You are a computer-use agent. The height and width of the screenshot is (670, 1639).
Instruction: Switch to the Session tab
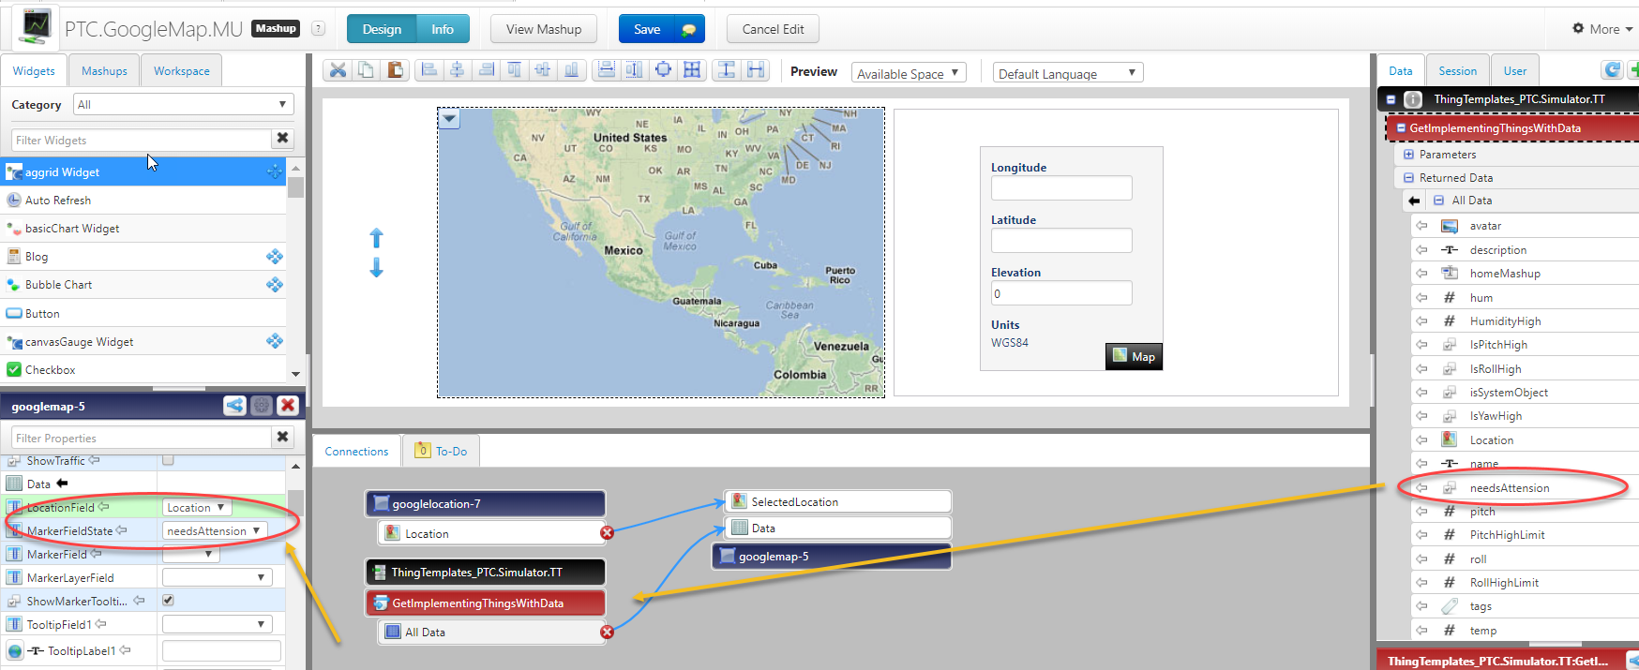(1457, 70)
